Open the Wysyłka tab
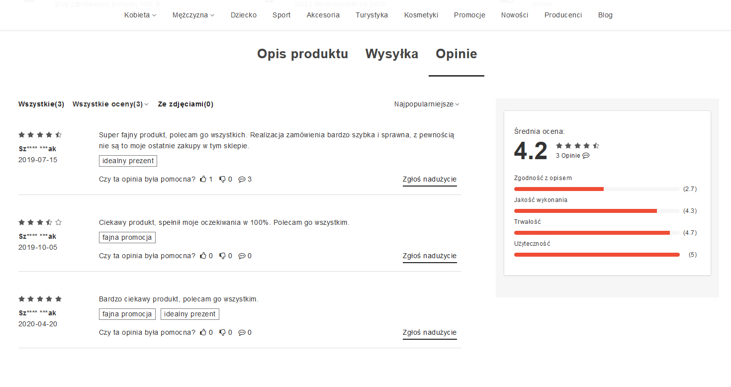Image resolution: width=731 pixels, height=387 pixels. pyautogui.click(x=391, y=54)
